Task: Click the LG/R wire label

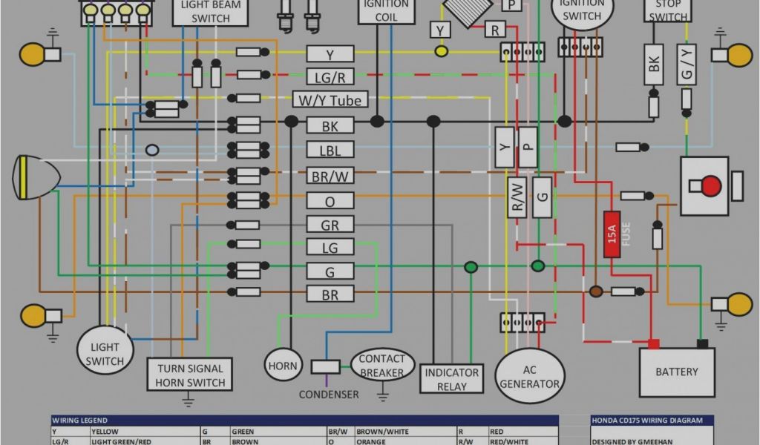Action: tap(330, 76)
